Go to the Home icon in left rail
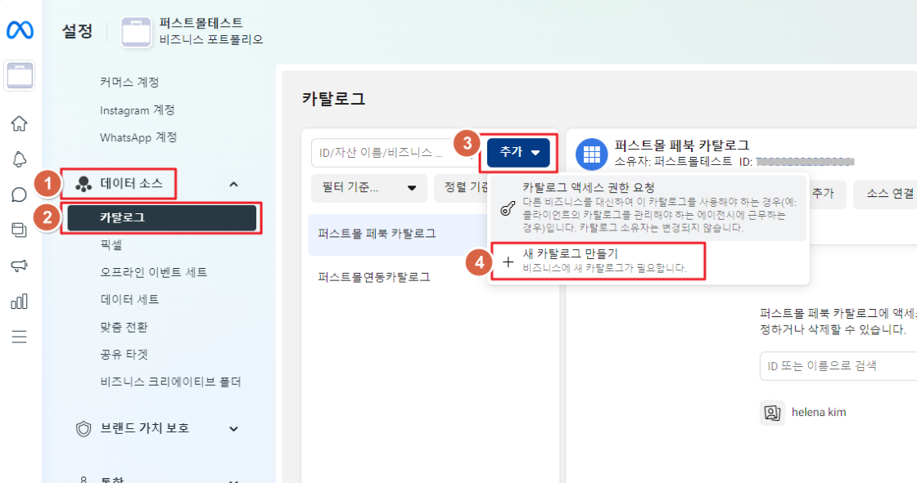Screen dimensions: 917x483 pos(20,123)
